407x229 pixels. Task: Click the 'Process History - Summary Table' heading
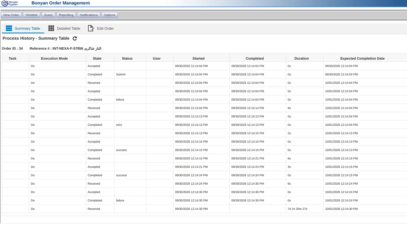36,38
